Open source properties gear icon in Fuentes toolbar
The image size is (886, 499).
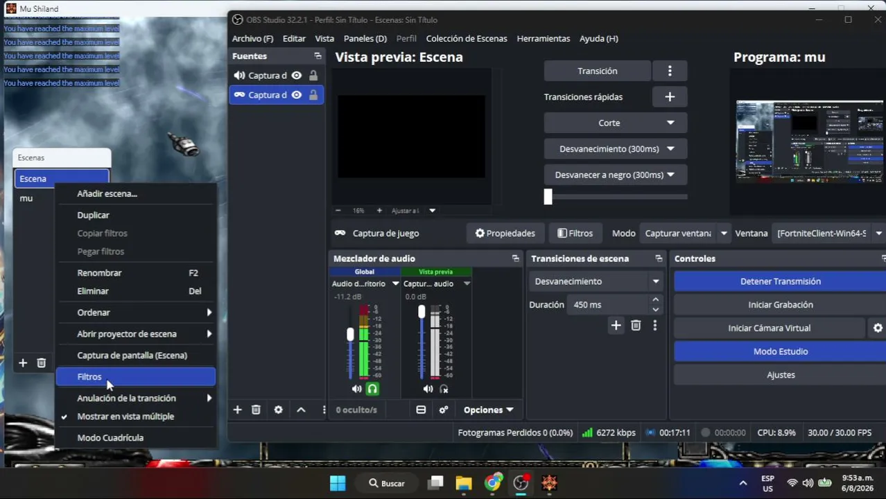coord(278,410)
